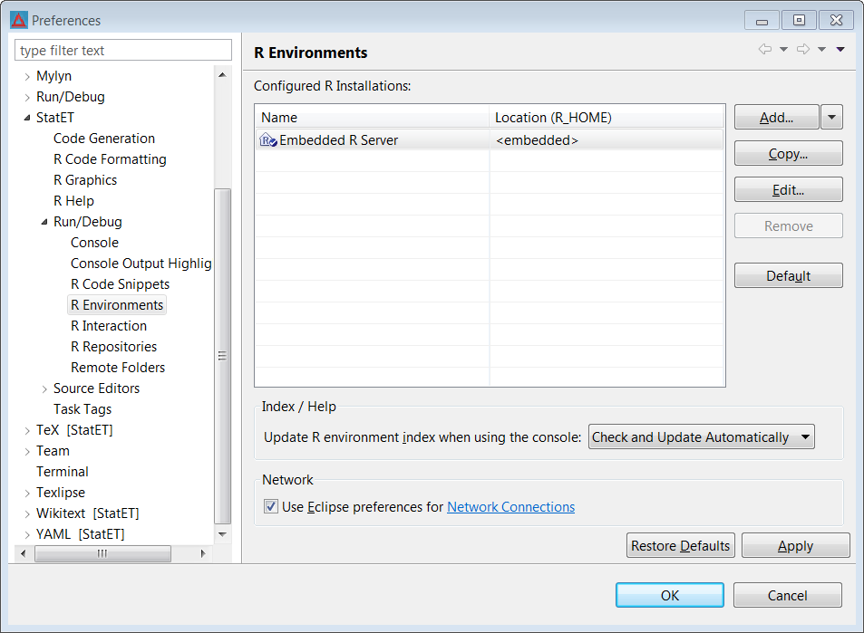The height and width of the screenshot is (633, 864).
Task: Select R Interaction preference page
Action: coord(109,326)
